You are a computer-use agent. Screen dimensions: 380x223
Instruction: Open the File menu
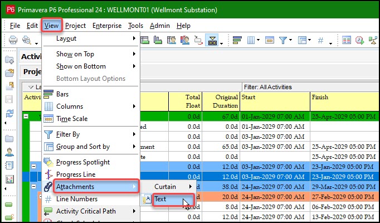(15, 26)
